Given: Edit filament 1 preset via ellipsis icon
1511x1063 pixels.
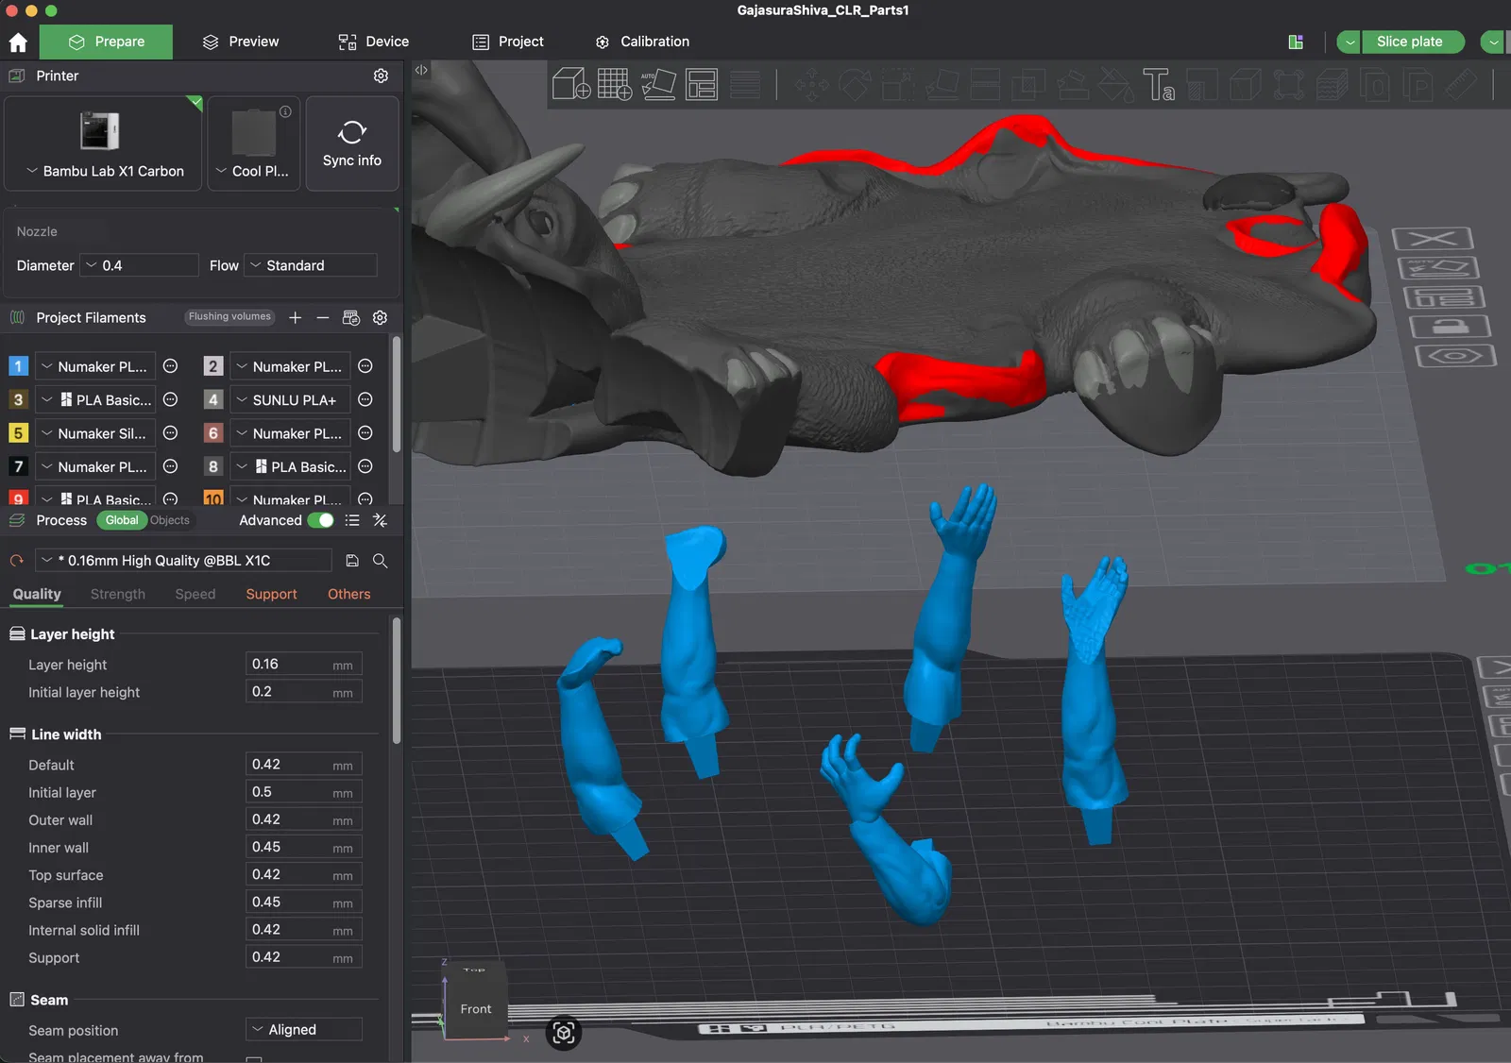Looking at the screenshot, I should coord(171,366).
